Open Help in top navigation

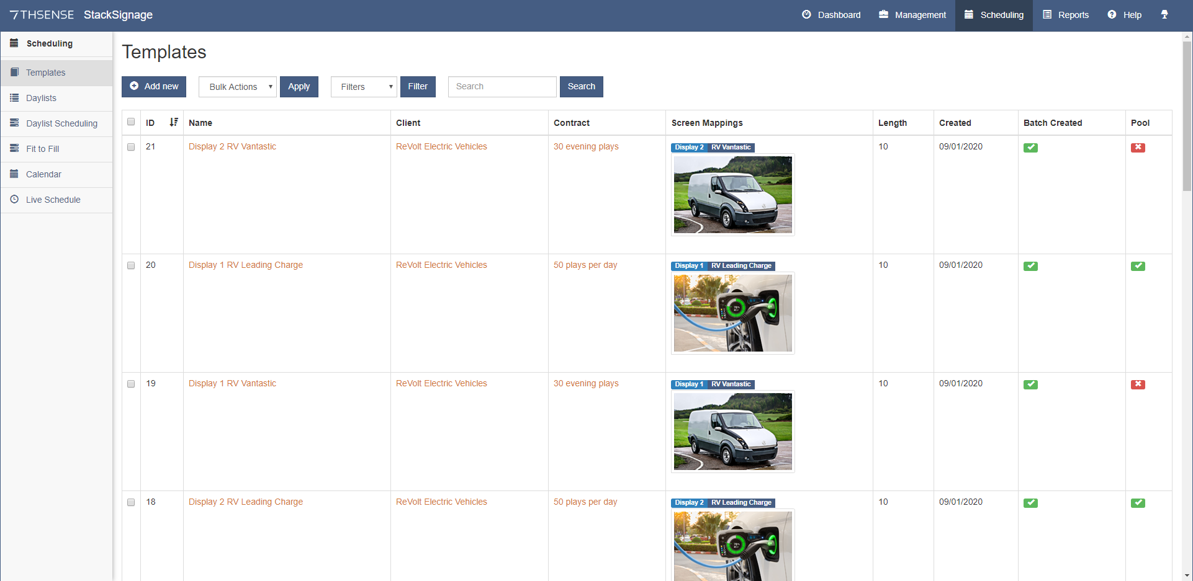(x=1124, y=15)
